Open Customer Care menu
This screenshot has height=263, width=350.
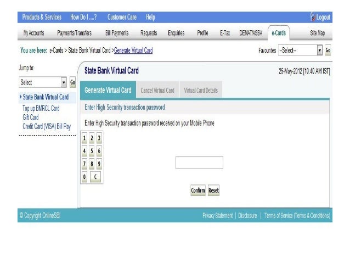[122, 17]
